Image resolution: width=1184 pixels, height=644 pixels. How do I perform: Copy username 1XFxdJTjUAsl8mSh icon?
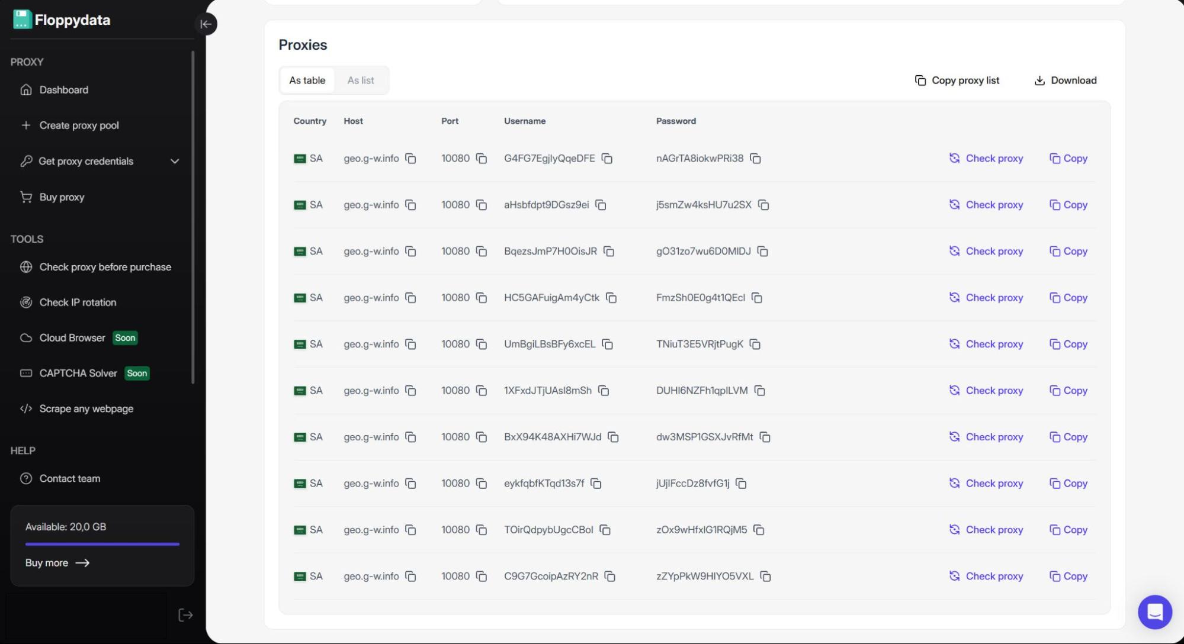click(x=604, y=391)
